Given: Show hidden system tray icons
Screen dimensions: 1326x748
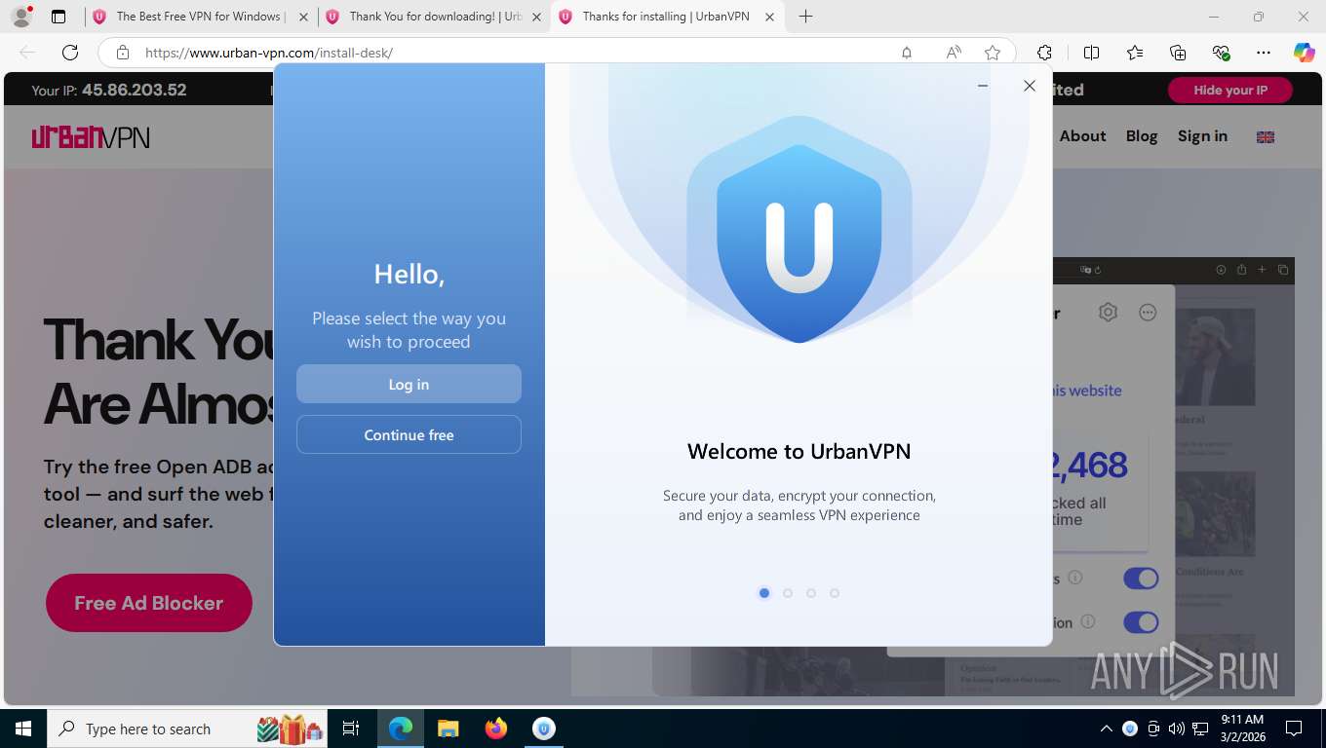Looking at the screenshot, I should [1106, 729].
